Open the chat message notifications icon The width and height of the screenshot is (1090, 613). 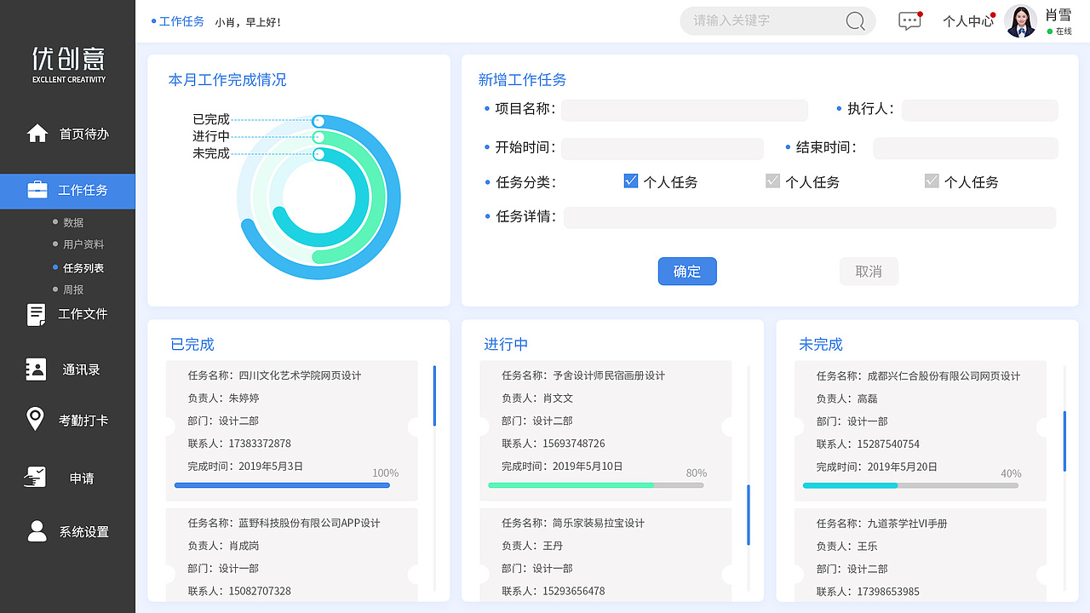[x=910, y=21]
